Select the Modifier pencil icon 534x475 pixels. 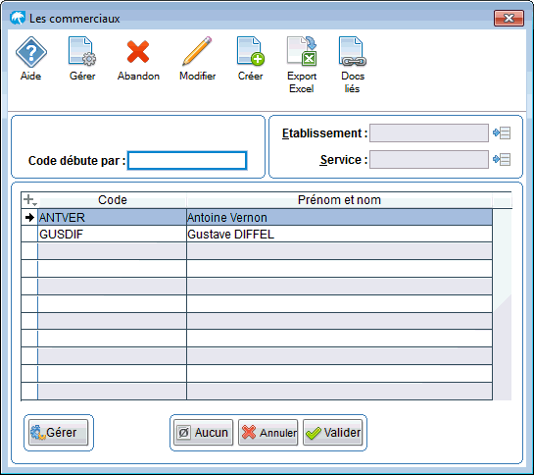click(197, 51)
